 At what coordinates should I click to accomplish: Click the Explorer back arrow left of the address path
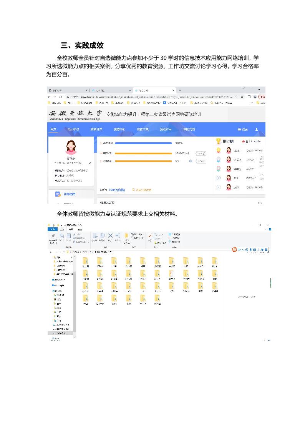pos(51,252)
